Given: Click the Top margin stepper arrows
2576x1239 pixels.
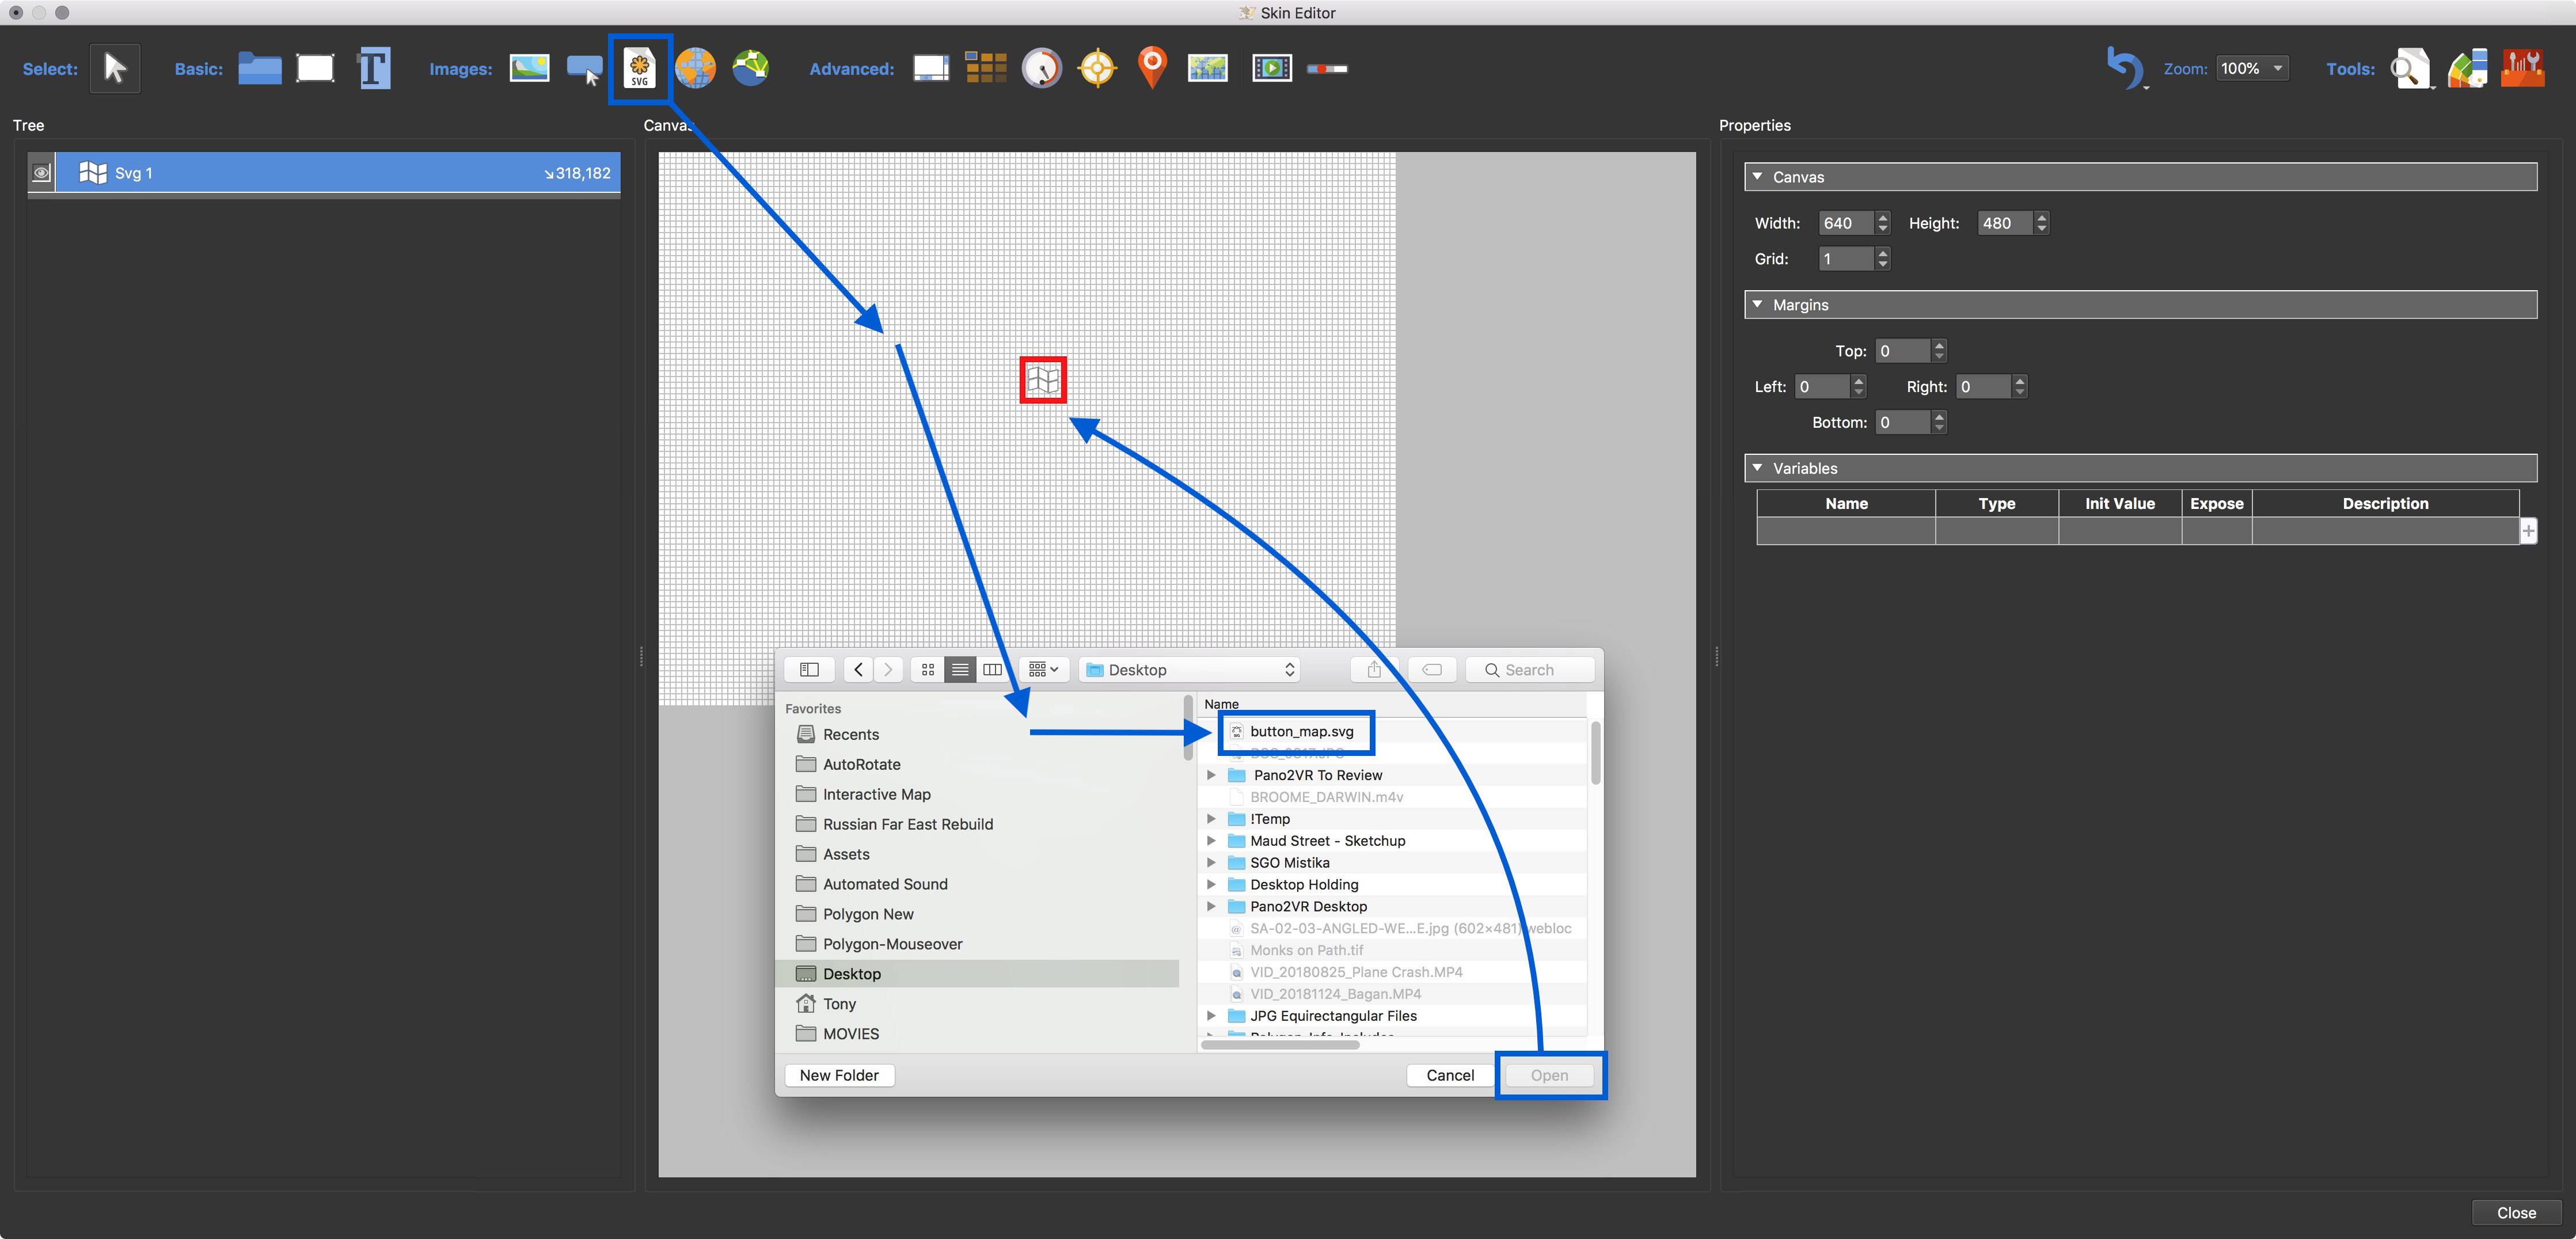Looking at the screenshot, I should pos(1939,351).
